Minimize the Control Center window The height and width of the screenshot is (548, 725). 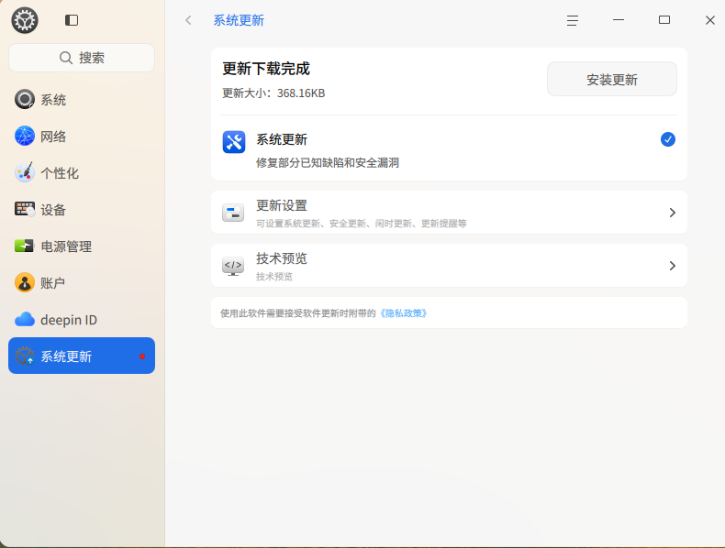(619, 20)
